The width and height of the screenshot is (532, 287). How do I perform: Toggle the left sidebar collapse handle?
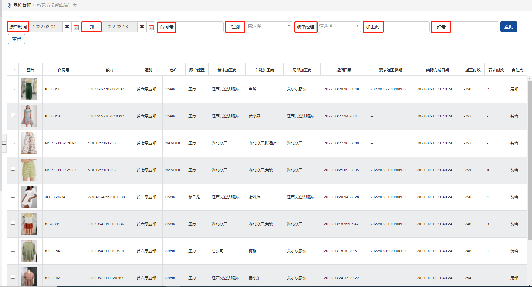click(4, 143)
